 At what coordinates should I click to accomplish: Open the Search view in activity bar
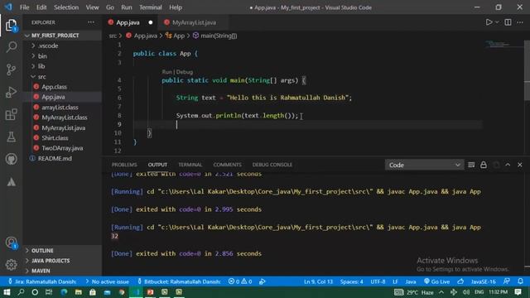coord(11,47)
